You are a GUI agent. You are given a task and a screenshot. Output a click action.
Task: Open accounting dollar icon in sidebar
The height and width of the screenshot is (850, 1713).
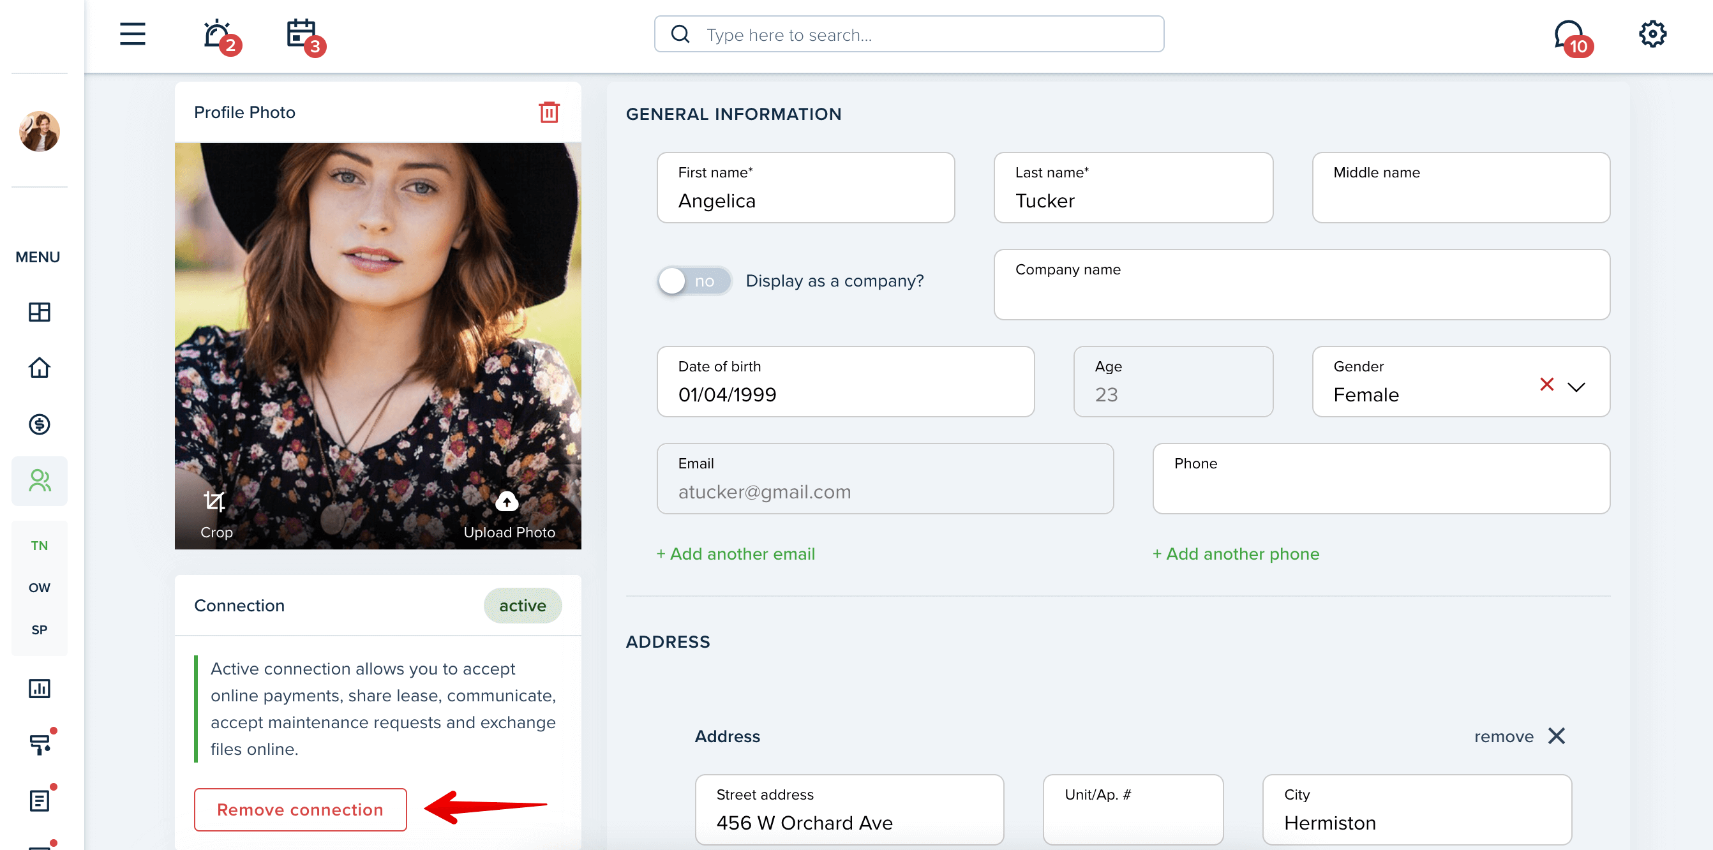[39, 424]
